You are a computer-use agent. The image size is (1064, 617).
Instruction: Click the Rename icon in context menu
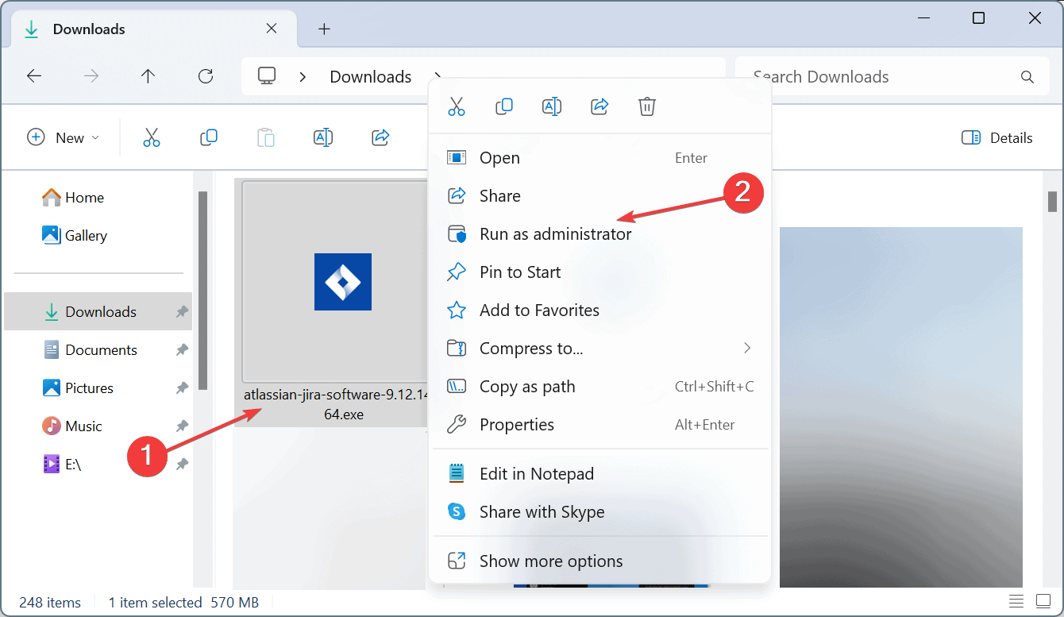point(552,106)
